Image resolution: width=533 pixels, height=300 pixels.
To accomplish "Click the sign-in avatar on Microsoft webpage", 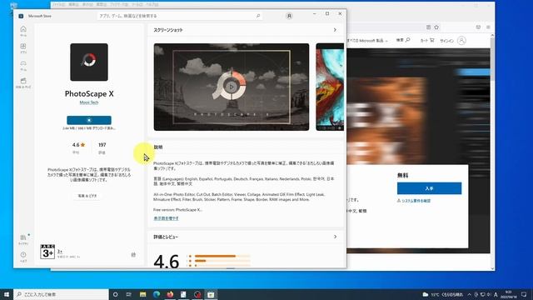I will click(461, 41).
